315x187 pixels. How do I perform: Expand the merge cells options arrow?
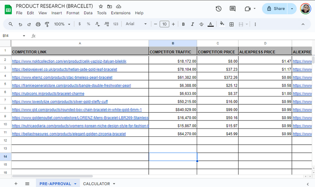point(247,25)
